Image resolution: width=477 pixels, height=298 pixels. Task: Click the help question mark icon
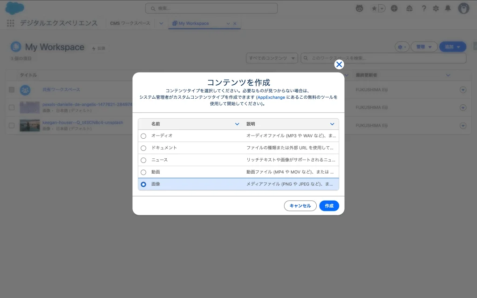click(424, 8)
